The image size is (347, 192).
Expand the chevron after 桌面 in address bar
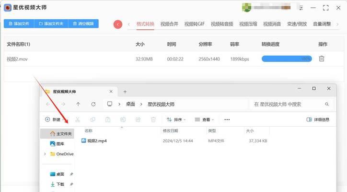(141, 104)
